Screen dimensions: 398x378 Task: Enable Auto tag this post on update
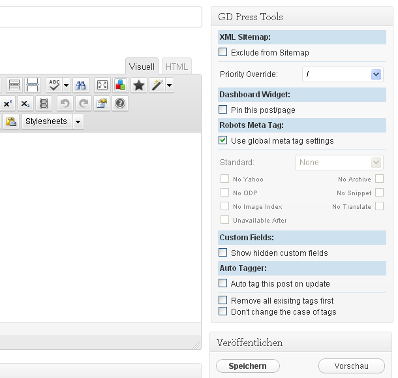(223, 283)
